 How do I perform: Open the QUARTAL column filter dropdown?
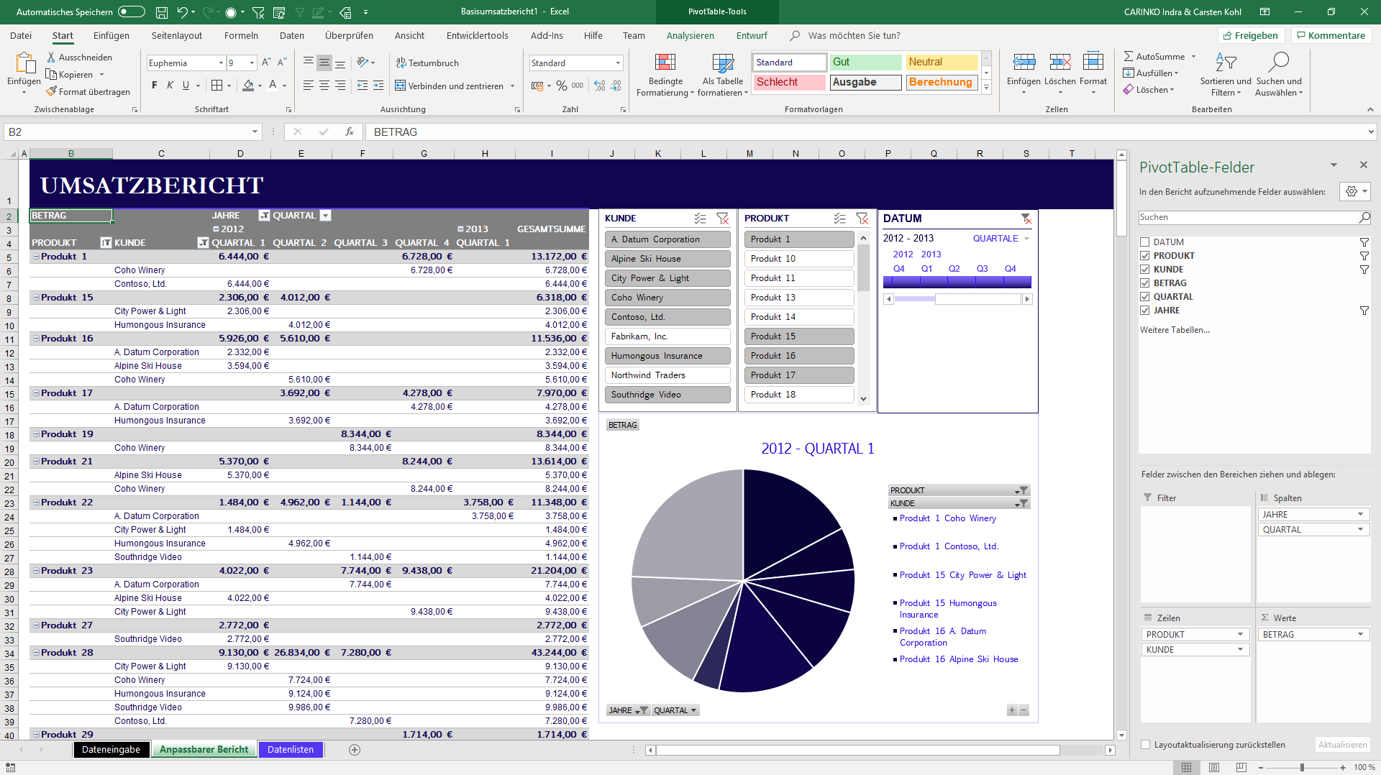point(325,216)
